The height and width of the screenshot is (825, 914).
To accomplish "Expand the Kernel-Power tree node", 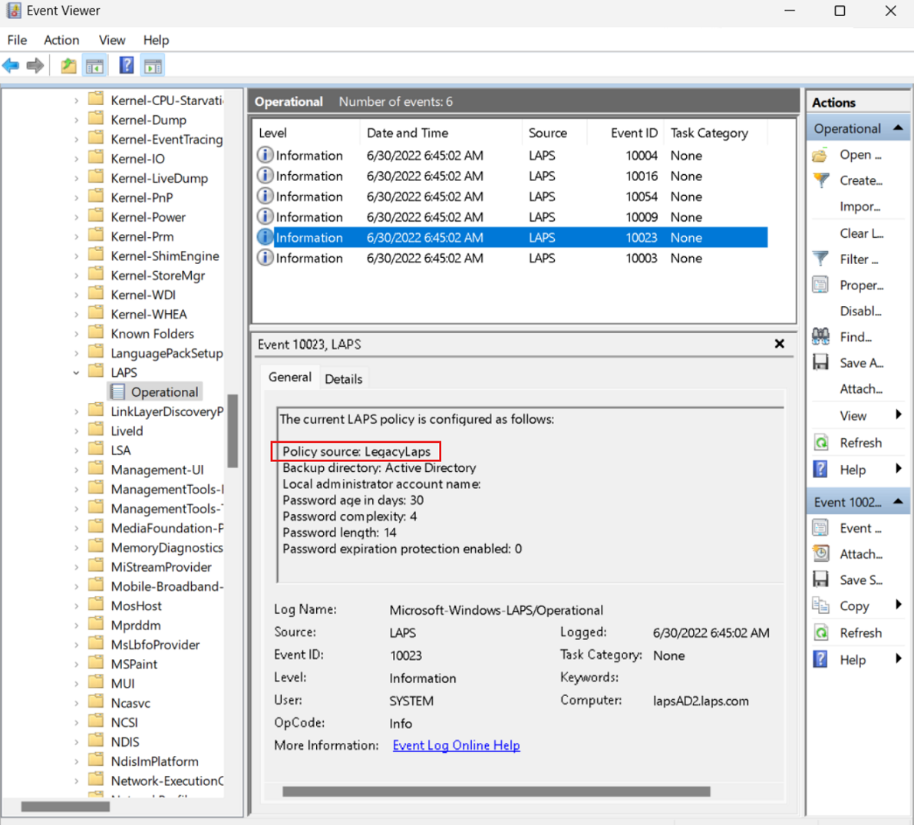I will pos(76,217).
